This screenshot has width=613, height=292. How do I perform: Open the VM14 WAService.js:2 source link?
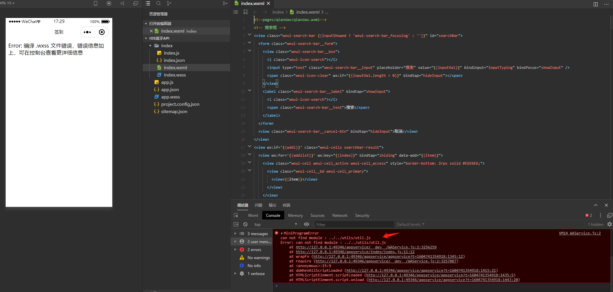(x=580, y=233)
